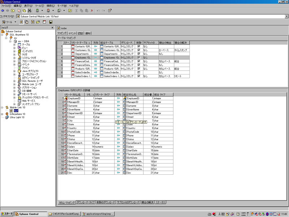Switch to the ステータス tab
This screenshot has width=289, height=217.
tap(160, 202)
